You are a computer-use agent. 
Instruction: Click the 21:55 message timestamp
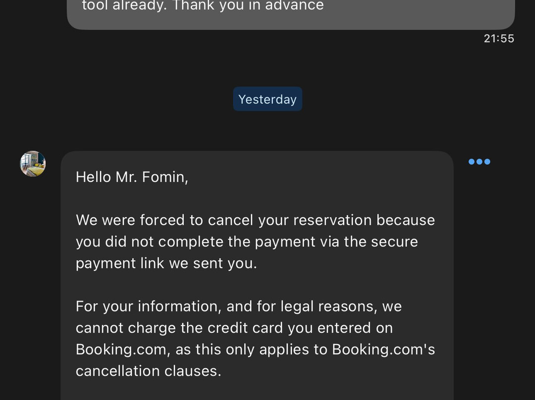tap(499, 39)
